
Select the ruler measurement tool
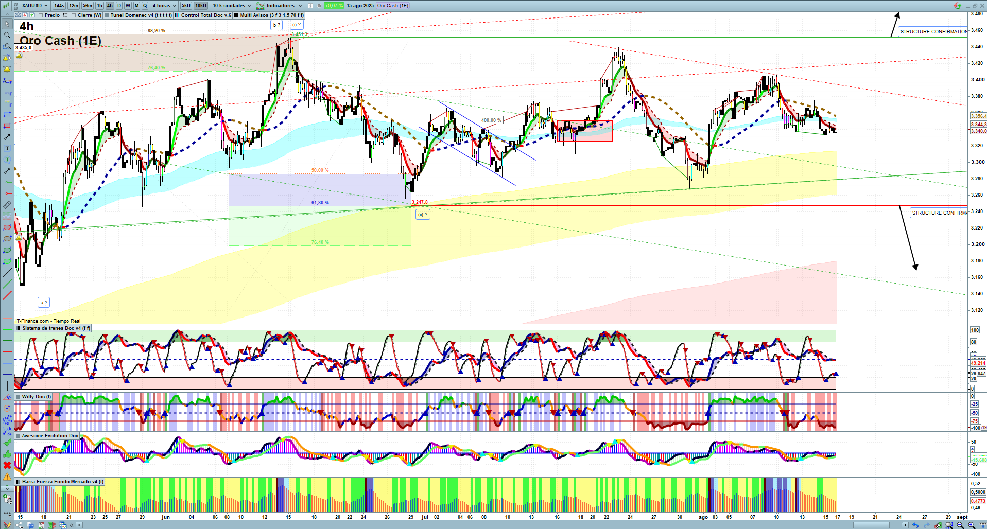click(7, 205)
